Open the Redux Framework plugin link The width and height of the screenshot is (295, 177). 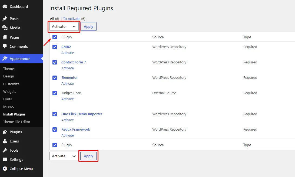click(76, 129)
